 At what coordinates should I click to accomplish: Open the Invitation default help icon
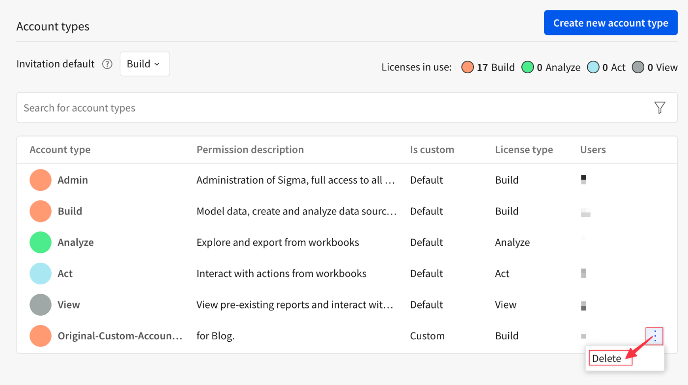pyautogui.click(x=107, y=64)
